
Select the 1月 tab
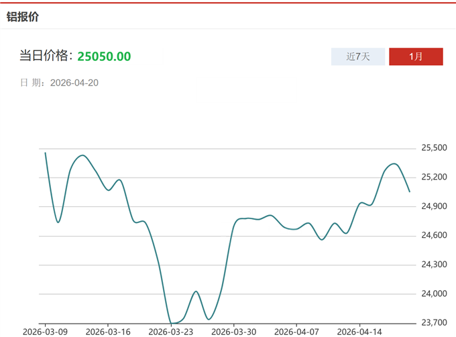[x=416, y=57]
